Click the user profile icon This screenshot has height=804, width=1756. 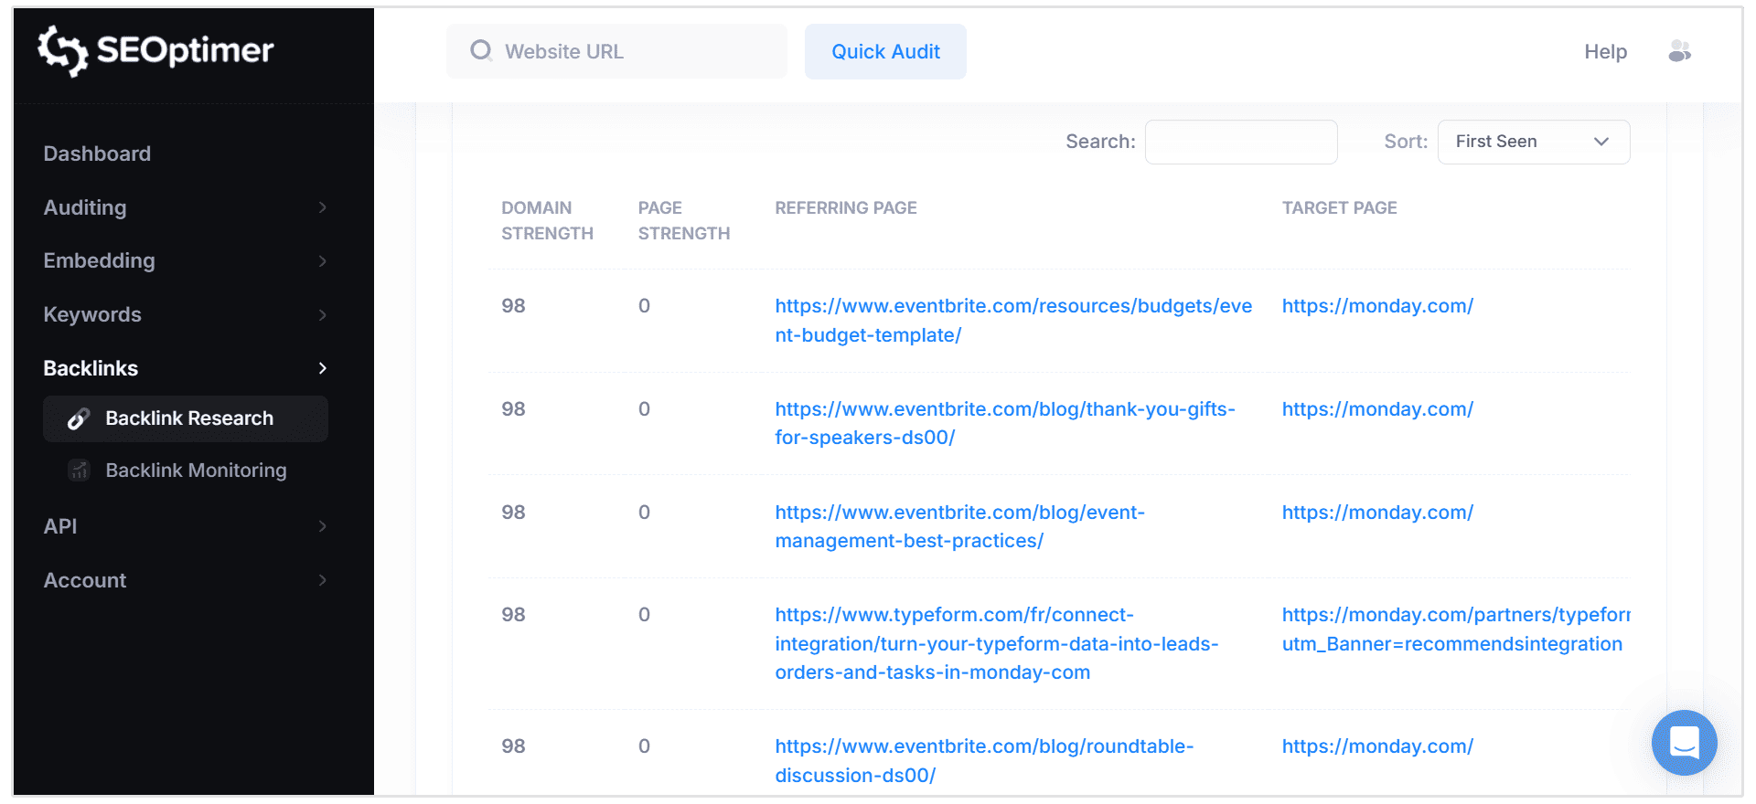1679,51
